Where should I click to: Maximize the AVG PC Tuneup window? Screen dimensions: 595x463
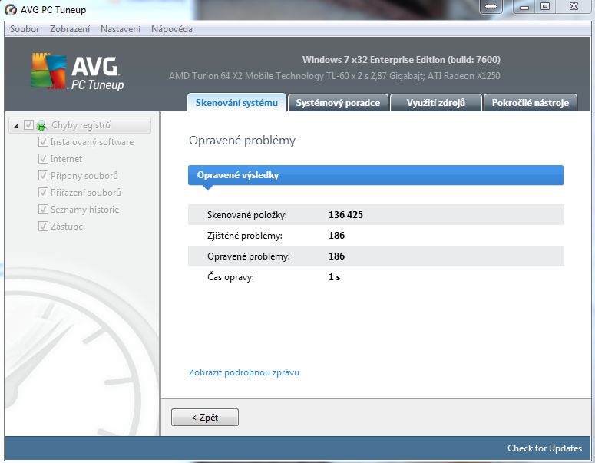(x=545, y=6)
